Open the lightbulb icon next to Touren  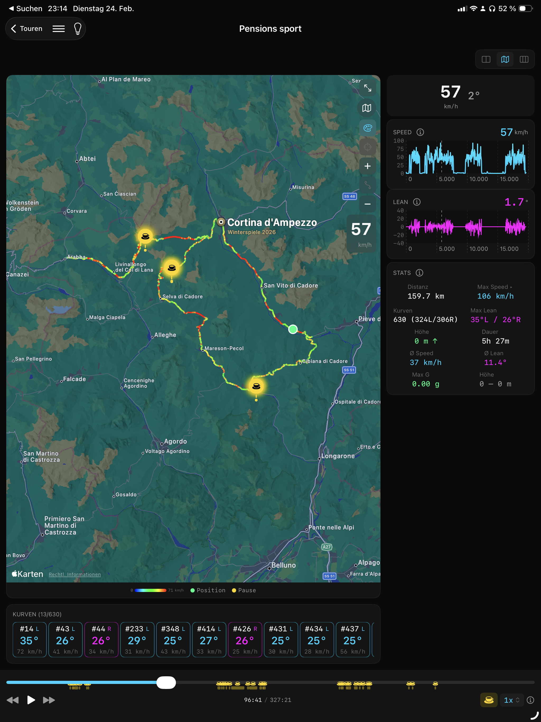77,28
